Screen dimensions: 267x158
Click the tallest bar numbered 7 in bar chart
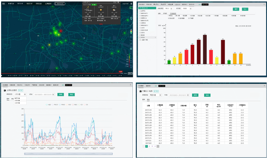click(x=205, y=49)
